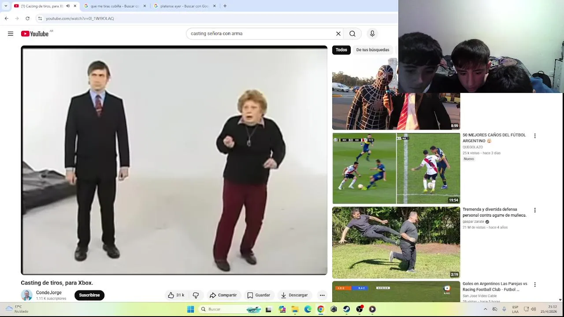The image size is (564, 317).
Task: Open '50 MEJORES CAÑOS DEL FÚTBOL ARGENTINO' title
Action: click(x=494, y=138)
